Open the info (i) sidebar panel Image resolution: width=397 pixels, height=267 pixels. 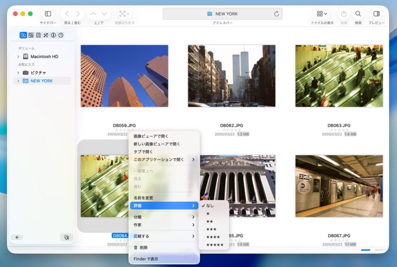point(53,35)
